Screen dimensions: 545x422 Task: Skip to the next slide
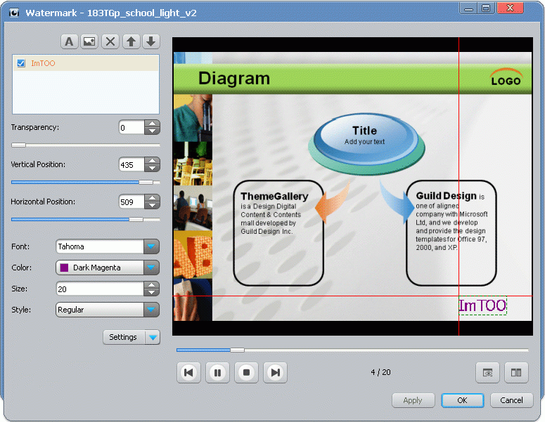click(x=275, y=372)
